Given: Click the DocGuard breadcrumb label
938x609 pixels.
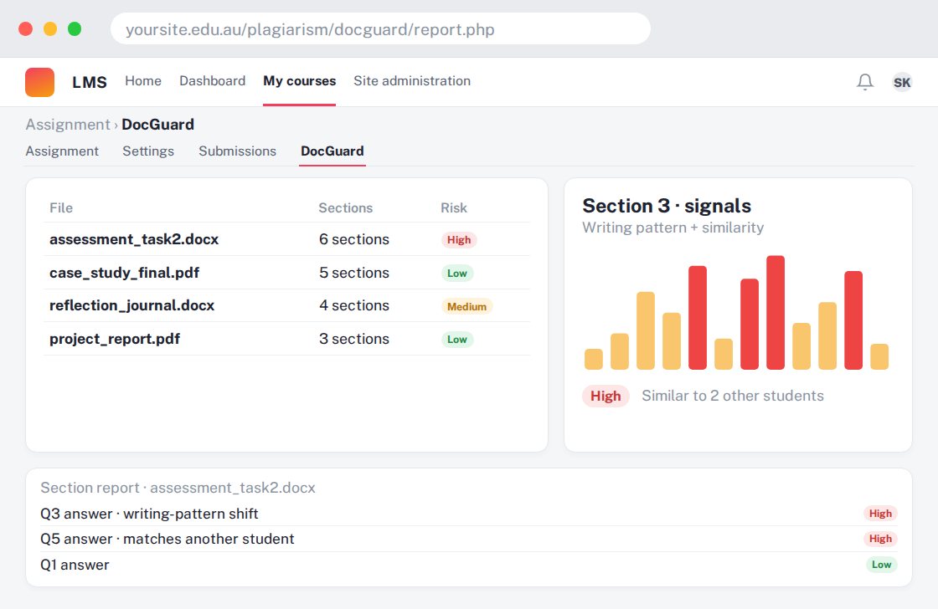Looking at the screenshot, I should 158,125.
